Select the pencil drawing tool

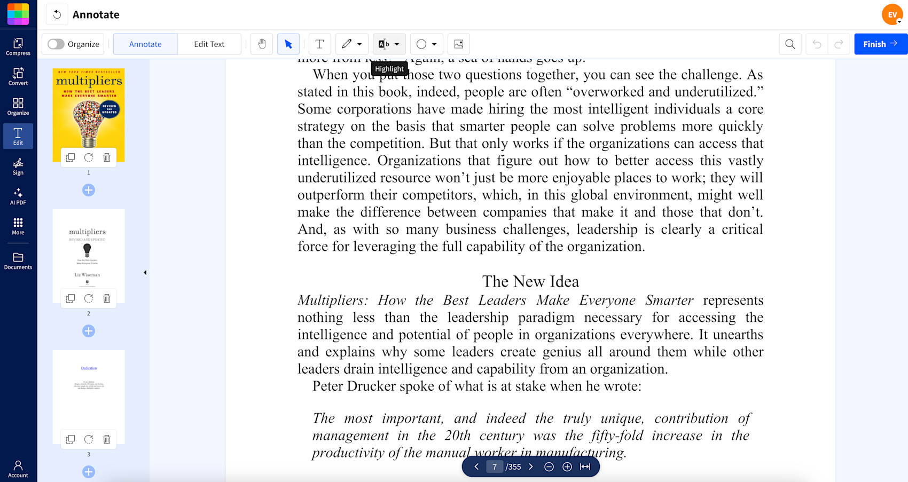347,44
